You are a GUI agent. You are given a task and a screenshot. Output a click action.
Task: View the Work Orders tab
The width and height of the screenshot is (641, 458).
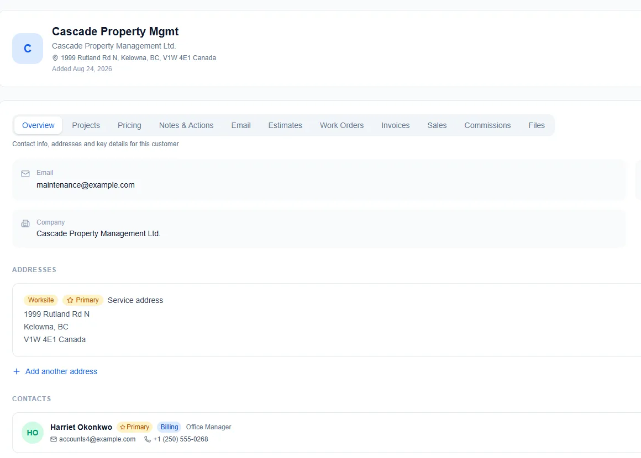point(341,125)
